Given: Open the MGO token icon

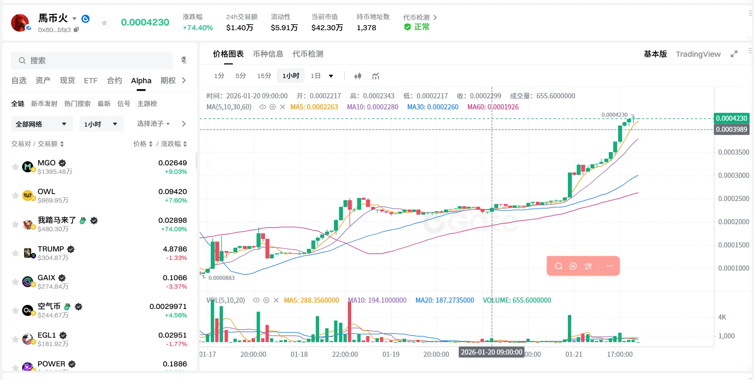Looking at the screenshot, I should (x=28, y=167).
